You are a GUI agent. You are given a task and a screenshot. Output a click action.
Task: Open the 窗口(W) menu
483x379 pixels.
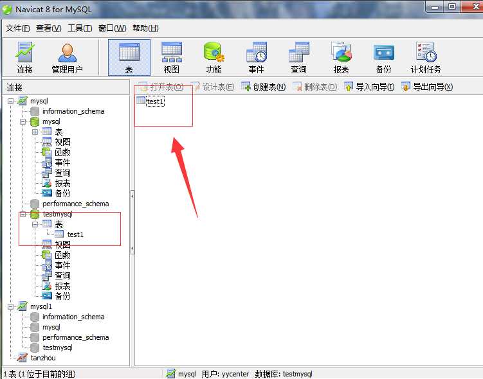point(112,28)
